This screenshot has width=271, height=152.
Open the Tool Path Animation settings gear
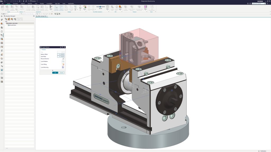click(107, 7)
